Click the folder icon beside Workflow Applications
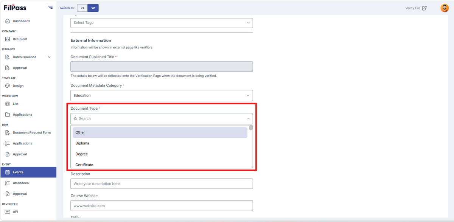 tap(8, 115)
